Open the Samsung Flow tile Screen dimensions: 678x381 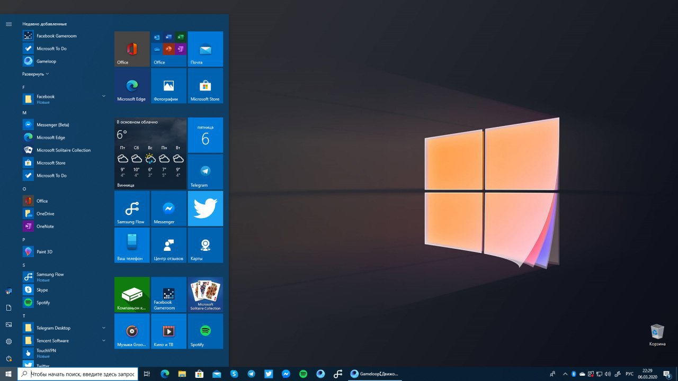(x=132, y=208)
